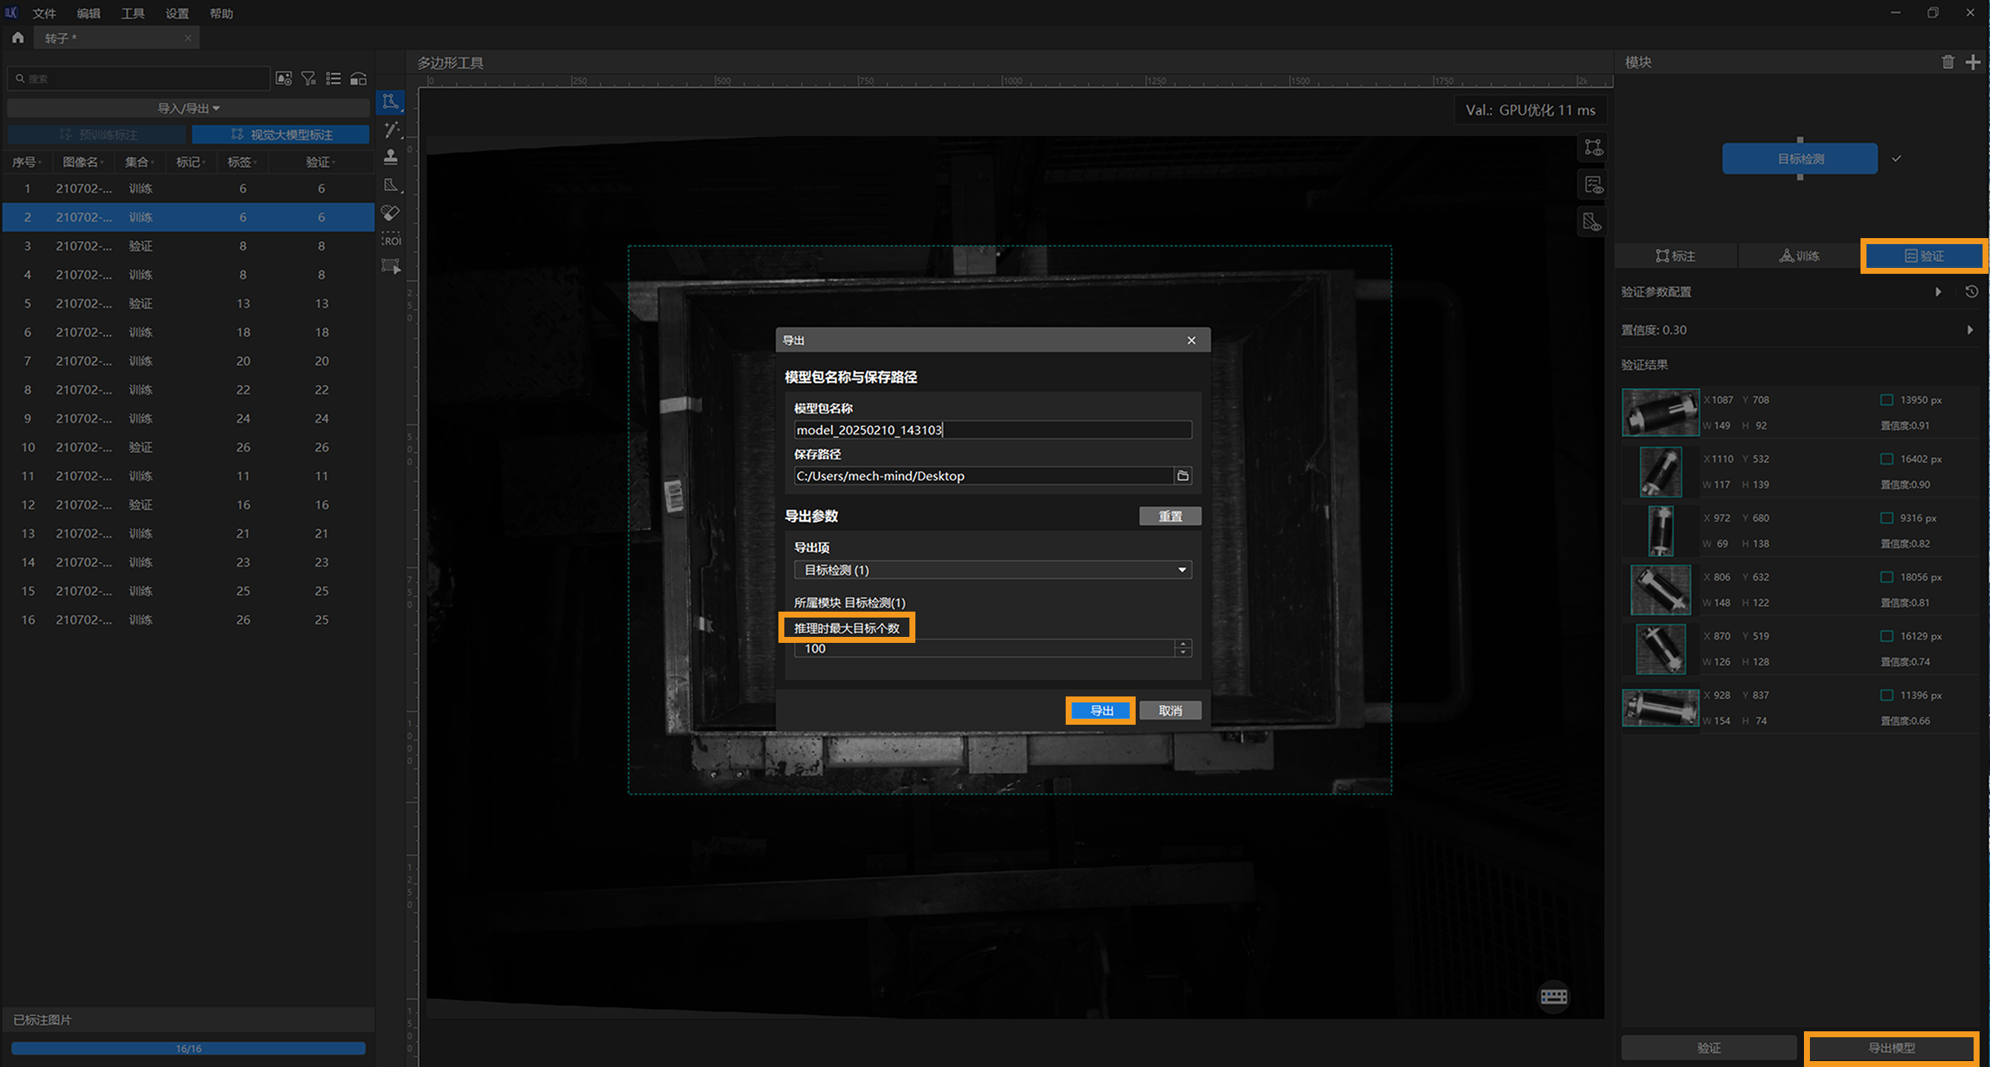Viewport: 1990px width, 1067px height.
Task: Click the 搜索 search box
Action: [139, 79]
